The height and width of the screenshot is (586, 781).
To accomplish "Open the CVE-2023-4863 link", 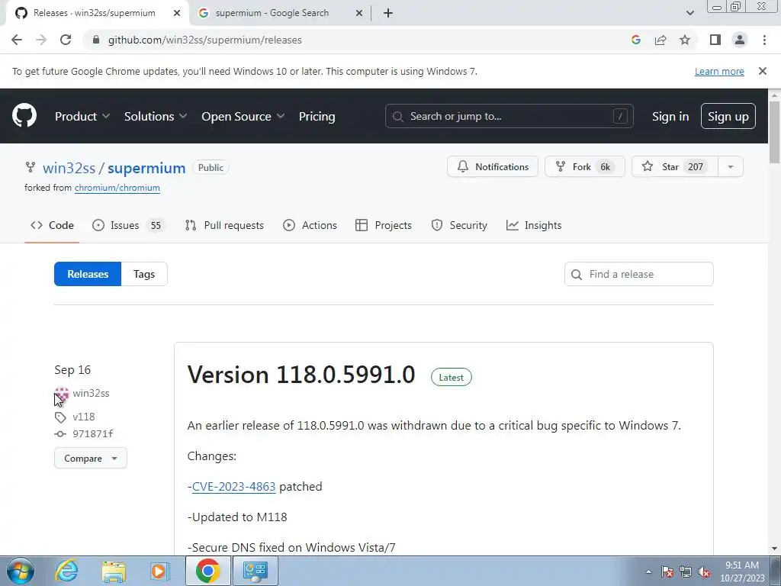I will [233, 486].
